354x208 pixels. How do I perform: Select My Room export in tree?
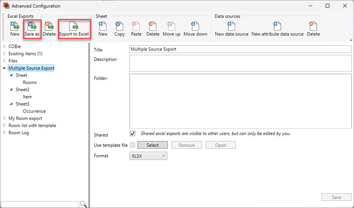(x=25, y=118)
